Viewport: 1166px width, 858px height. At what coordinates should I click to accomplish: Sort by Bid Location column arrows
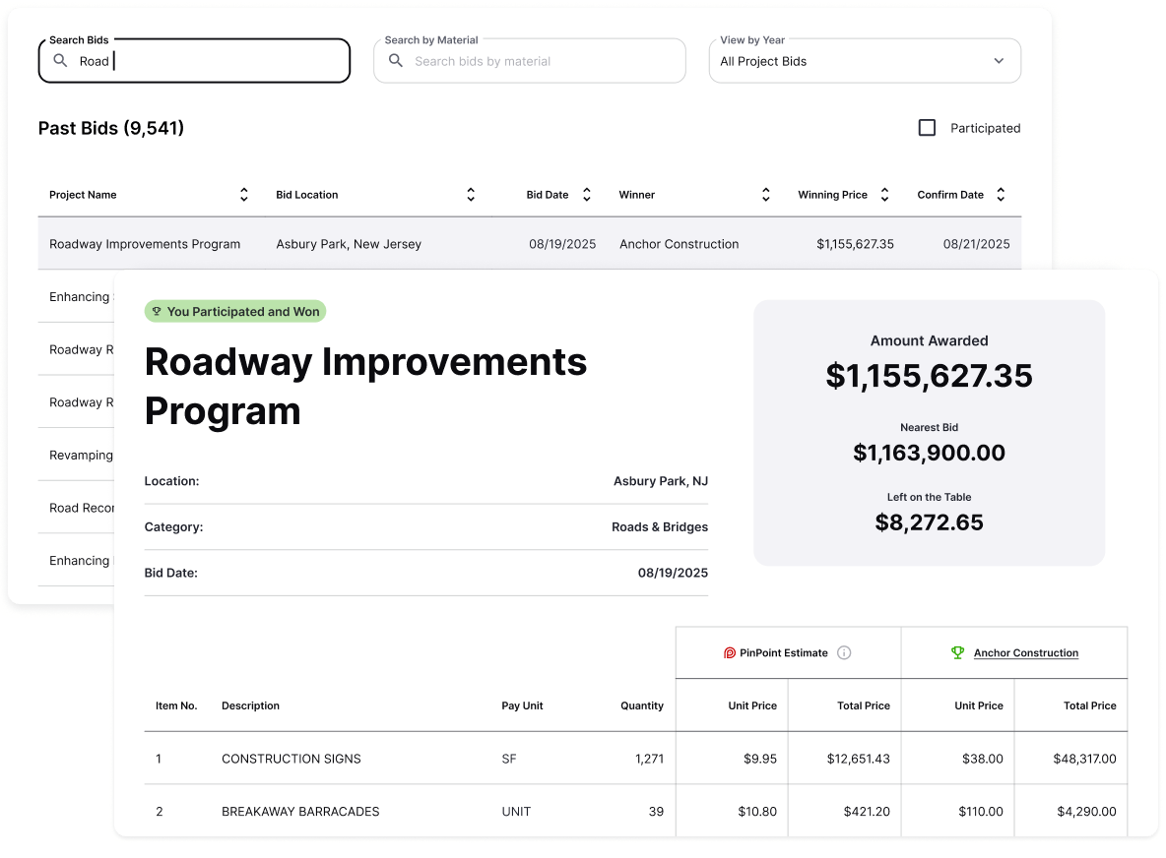point(471,195)
